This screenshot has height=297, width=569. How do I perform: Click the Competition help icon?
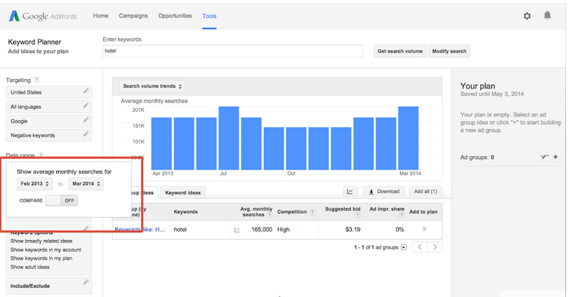tap(312, 212)
